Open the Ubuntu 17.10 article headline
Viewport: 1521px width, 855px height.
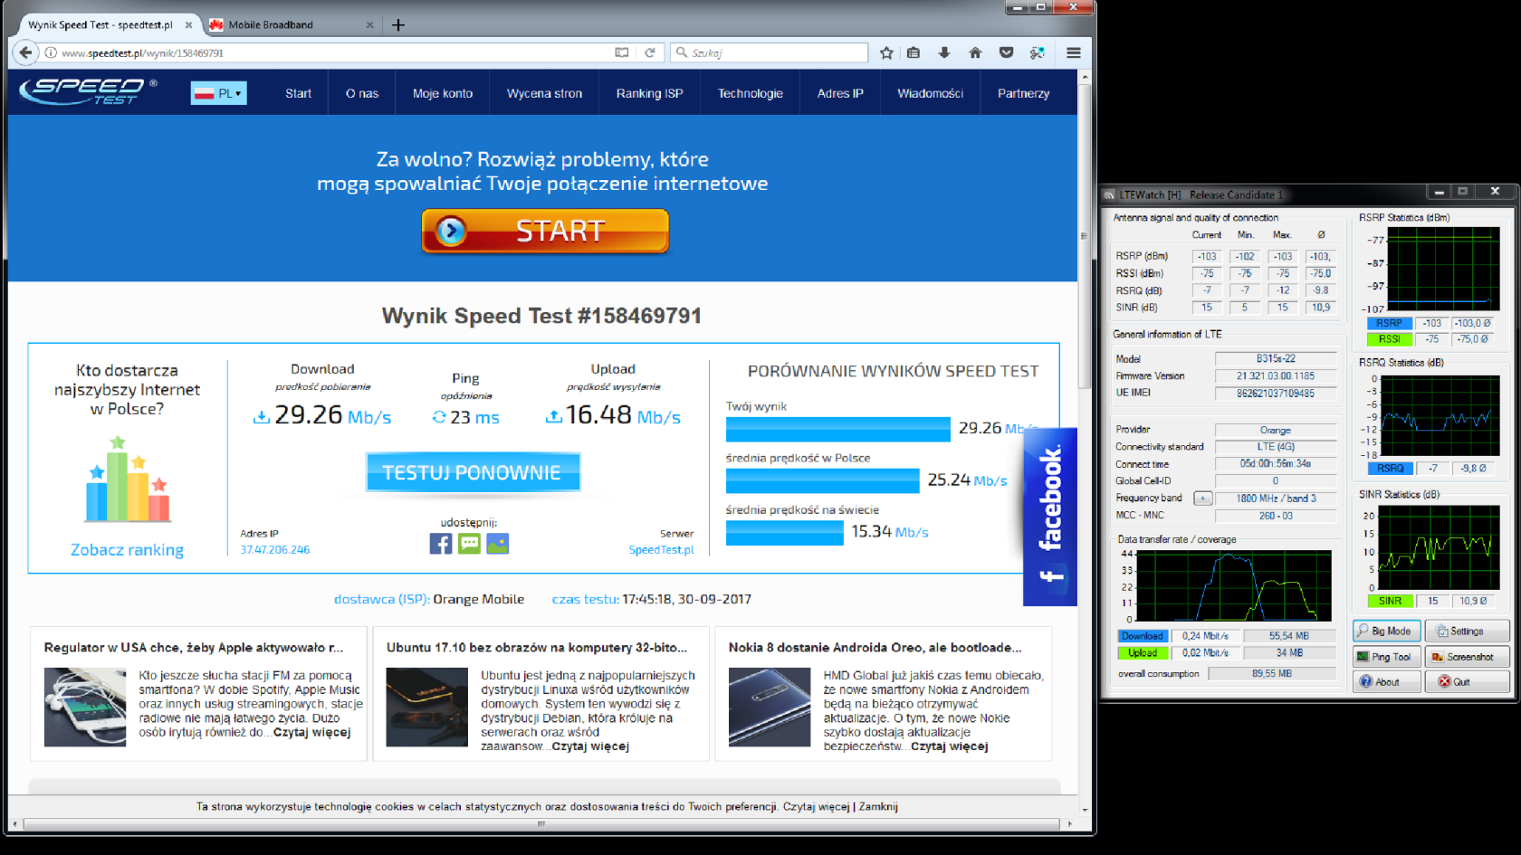click(537, 648)
